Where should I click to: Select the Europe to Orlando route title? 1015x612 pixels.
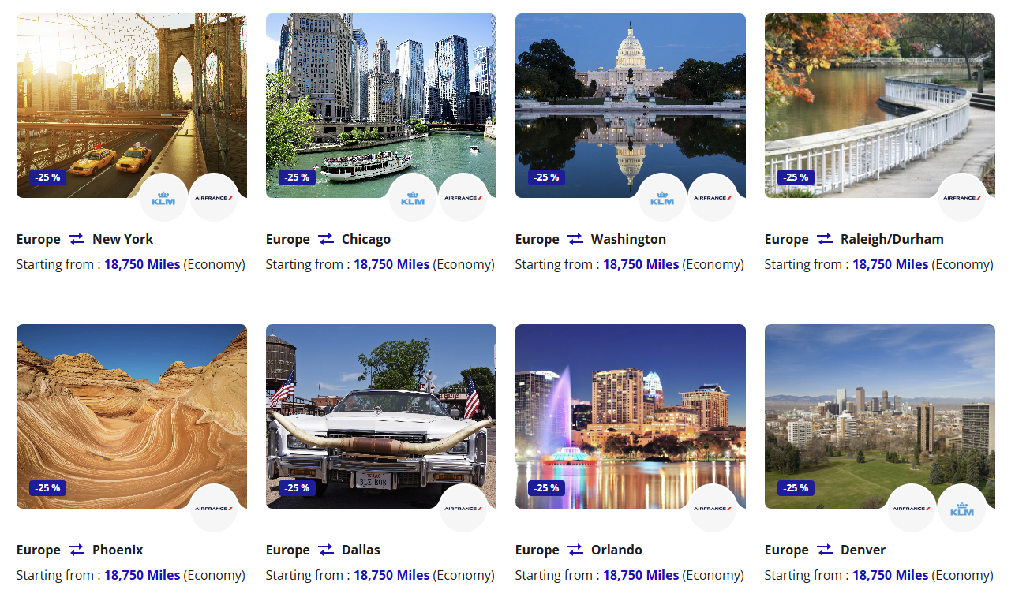[579, 550]
